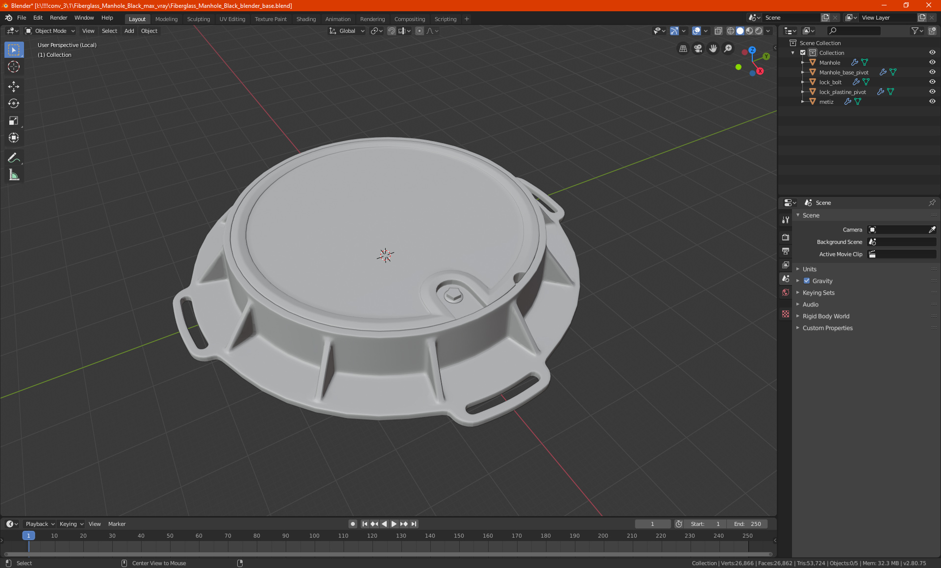This screenshot has height=568, width=941.
Task: Toggle Collection visibility eye
Action: point(932,52)
